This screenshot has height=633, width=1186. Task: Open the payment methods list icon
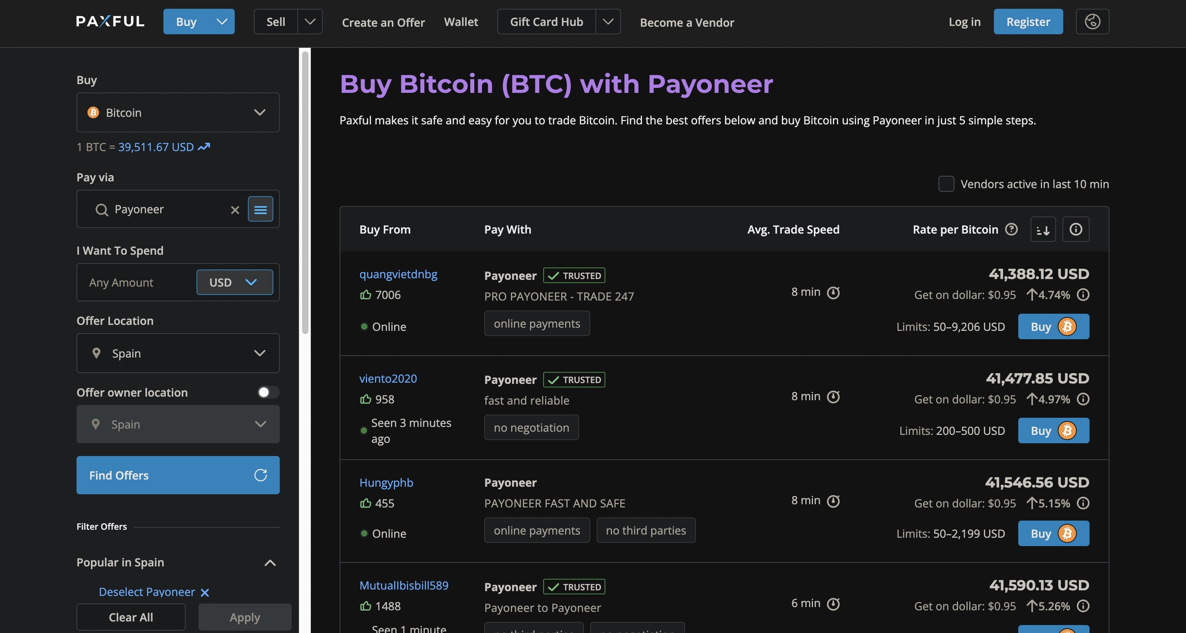tap(261, 209)
